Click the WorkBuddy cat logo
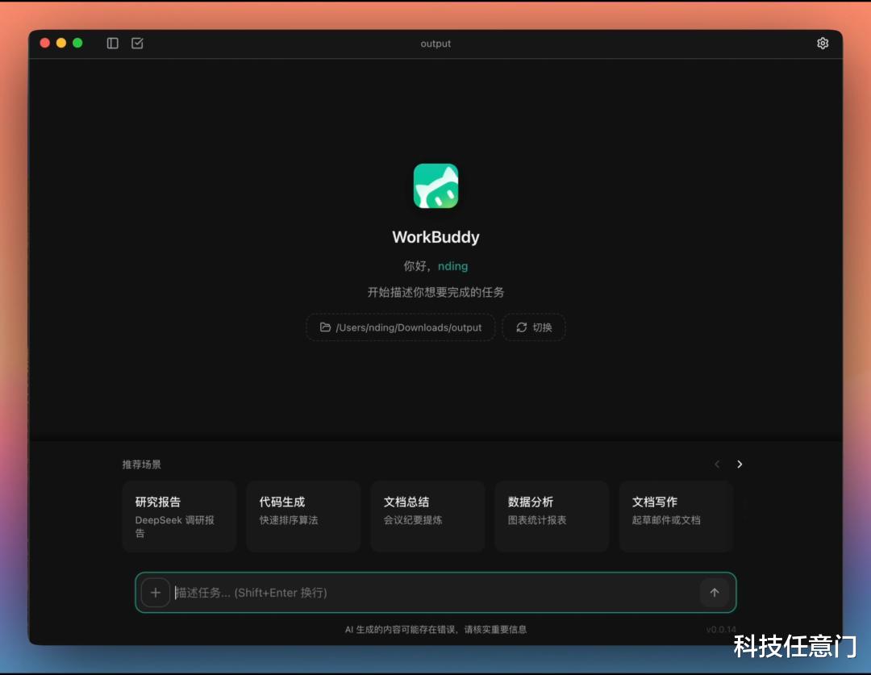Screen dimensions: 871x675 [436, 185]
